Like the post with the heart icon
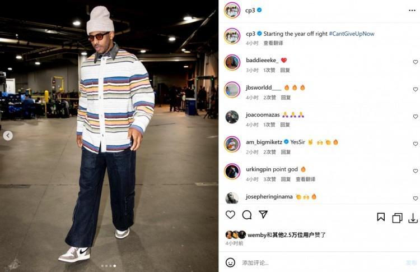Image resolution: width=420 pixels, height=272 pixels. point(230,215)
